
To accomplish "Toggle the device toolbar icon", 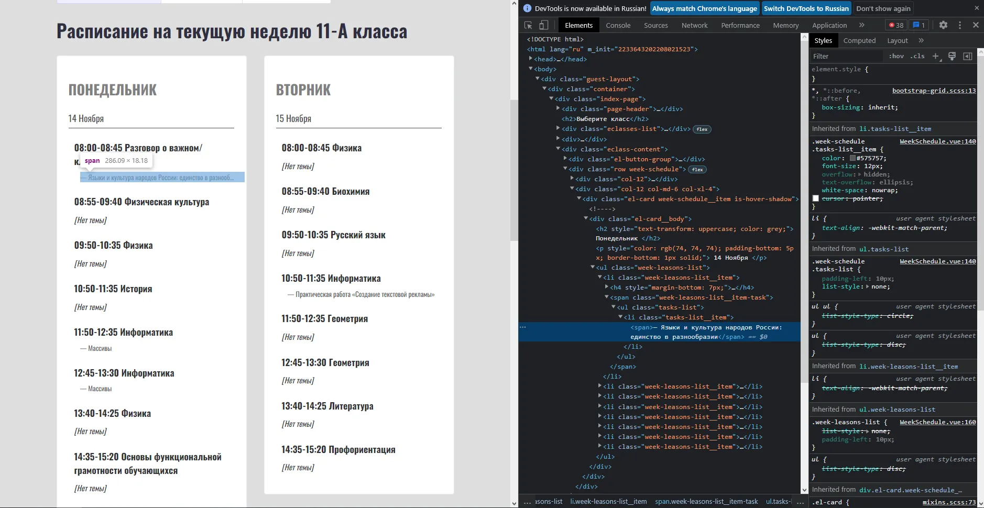I will tap(544, 25).
